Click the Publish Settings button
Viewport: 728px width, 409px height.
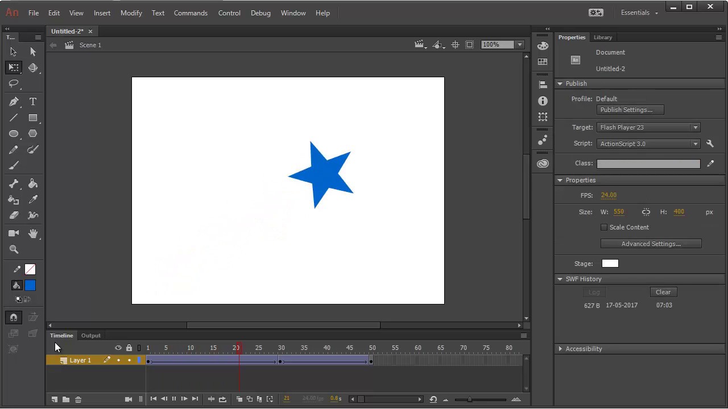(630, 110)
